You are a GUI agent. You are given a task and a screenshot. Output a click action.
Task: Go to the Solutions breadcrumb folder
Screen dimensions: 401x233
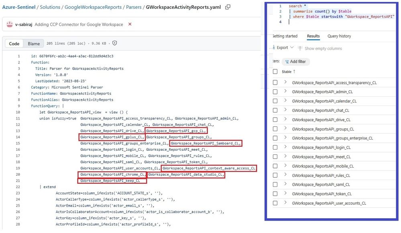(x=50, y=7)
